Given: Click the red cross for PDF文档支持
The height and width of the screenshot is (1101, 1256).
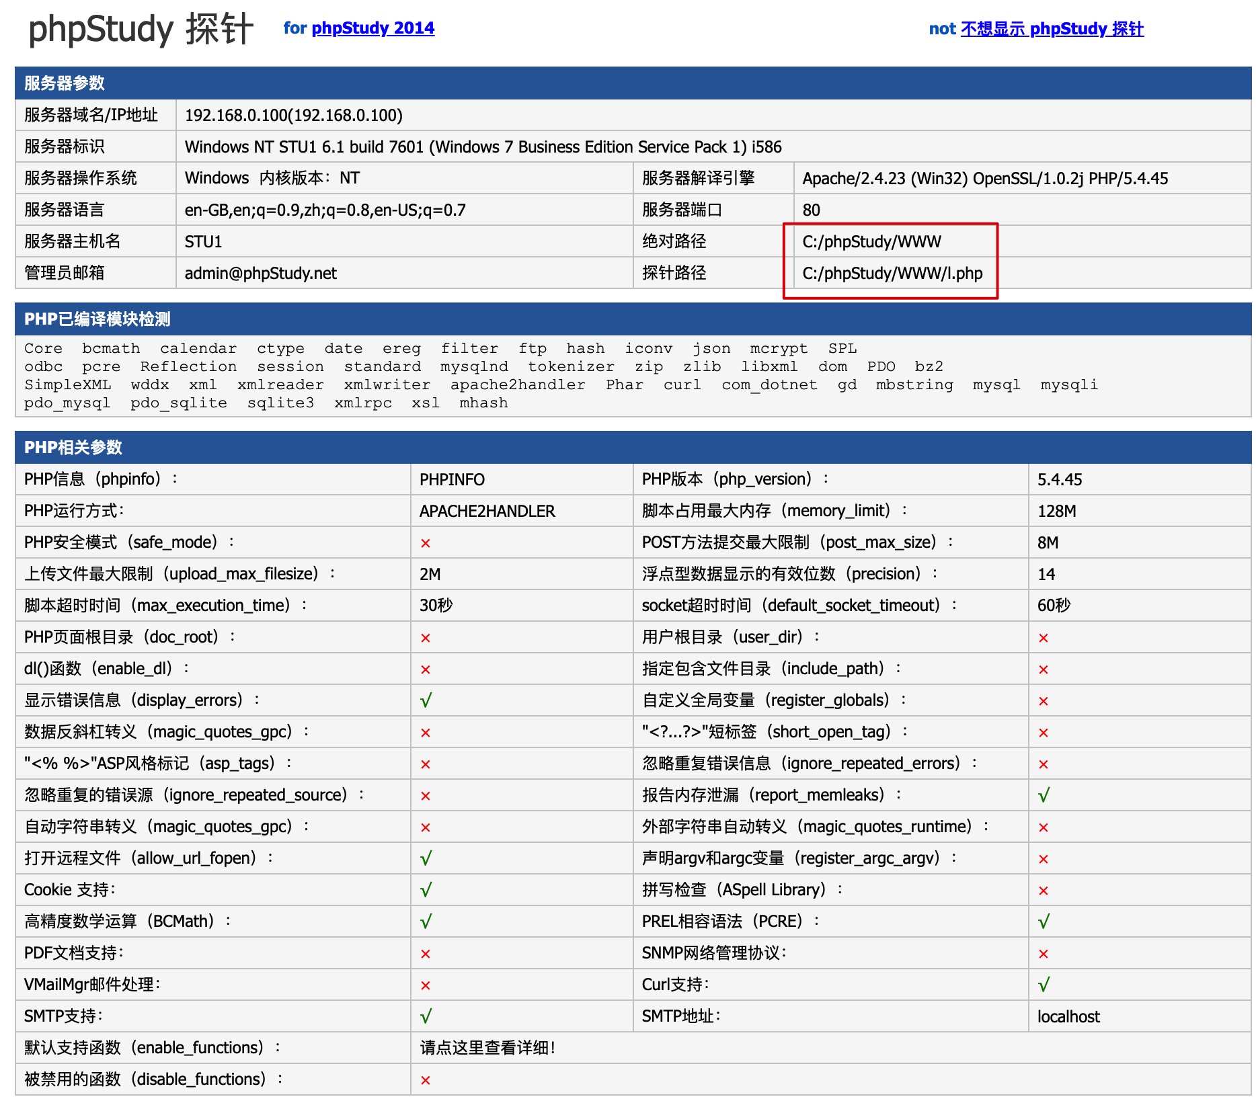Looking at the screenshot, I should tap(426, 954).
